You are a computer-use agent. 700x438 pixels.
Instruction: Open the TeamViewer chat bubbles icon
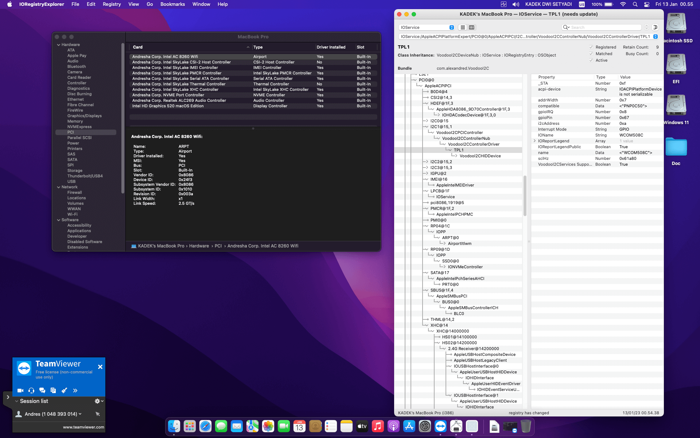(x=42, y=391)
